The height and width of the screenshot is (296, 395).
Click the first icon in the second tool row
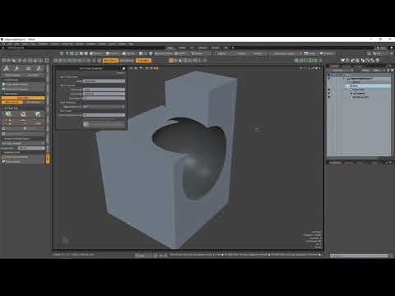(x=8, y=122)
